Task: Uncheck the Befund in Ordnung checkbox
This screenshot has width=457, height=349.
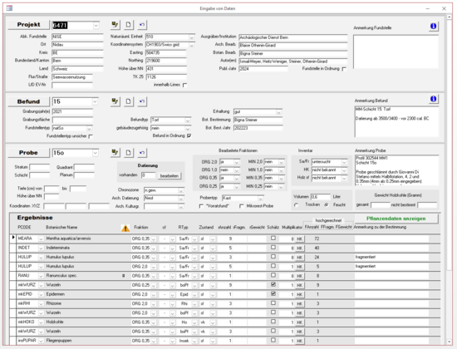Action: (189, 136)
